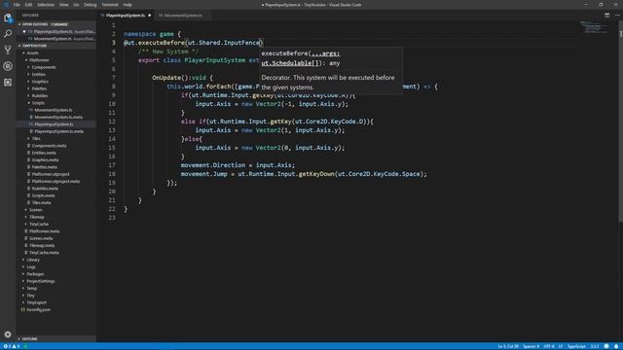Switch to the PlayerInputSystem.ts editor tab

pos(126,16)
